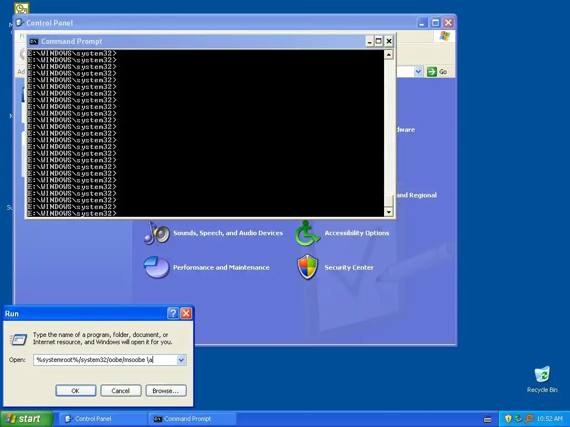Expand the Control Panel address bar dropdown

point(418,72)
